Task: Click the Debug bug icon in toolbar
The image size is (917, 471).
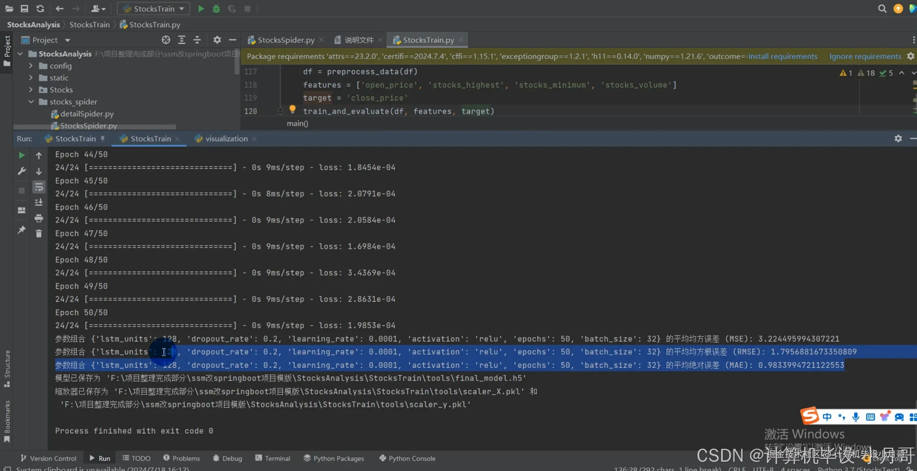Action: click(216, 9)
